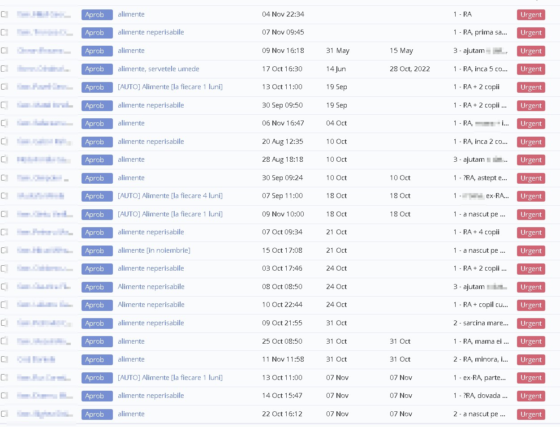The width and height of the screenshot is (560, 427).
Task: Mark the checkbox on the 22 Oct 16:12 row
Action: coord(4,414)
